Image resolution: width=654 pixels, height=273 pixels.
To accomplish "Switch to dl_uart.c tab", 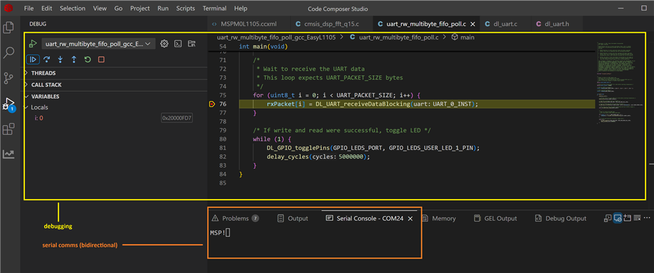I will 505,24.
